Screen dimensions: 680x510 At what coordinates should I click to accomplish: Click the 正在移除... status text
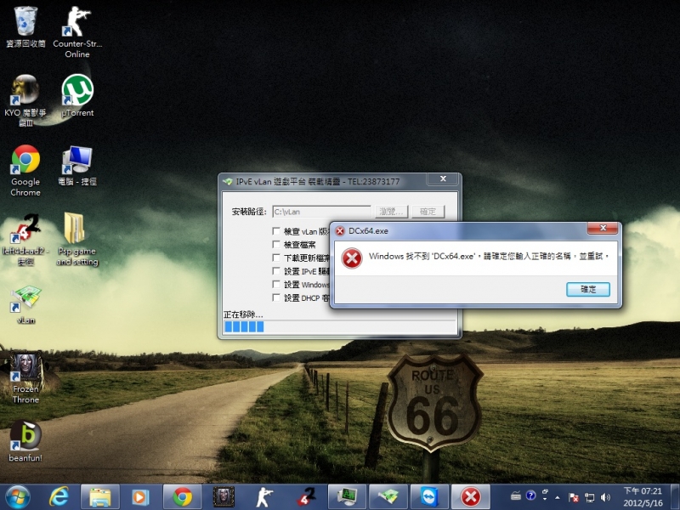[243, 314]
